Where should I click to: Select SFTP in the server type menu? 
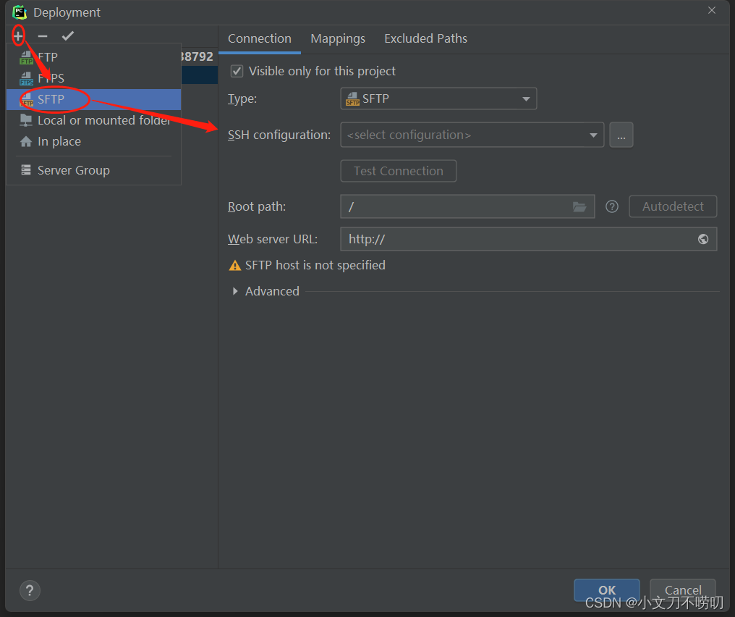click(x=94, y=99)
